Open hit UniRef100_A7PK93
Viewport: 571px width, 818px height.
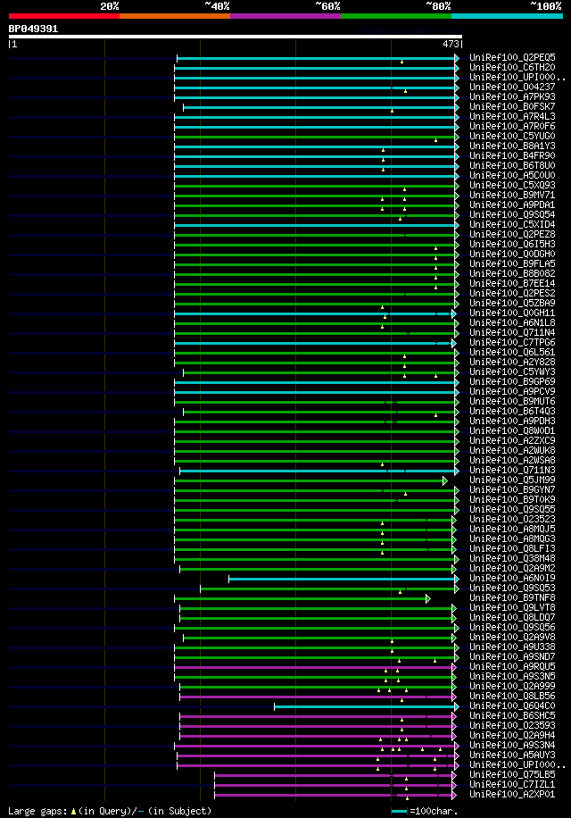pyautogui.click(x=512, y=97)
